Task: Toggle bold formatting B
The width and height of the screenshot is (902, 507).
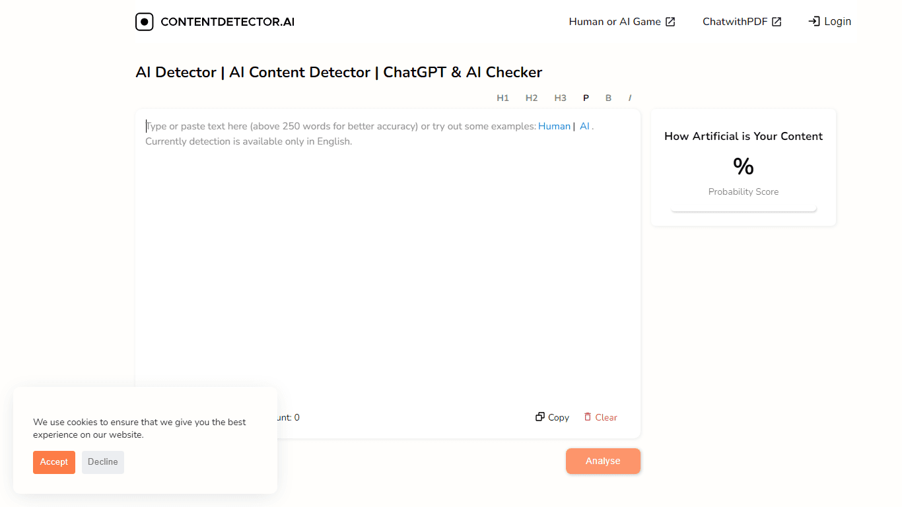Action: coord(608,98)
